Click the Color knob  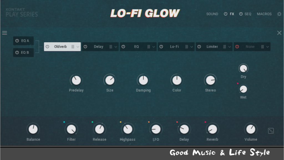(x=177, y=80)
